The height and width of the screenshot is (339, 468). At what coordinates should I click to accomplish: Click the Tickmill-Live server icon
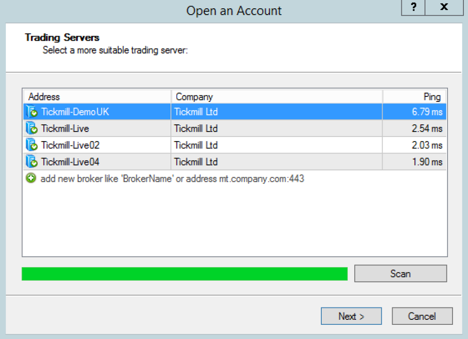click(x=32, y=128)
